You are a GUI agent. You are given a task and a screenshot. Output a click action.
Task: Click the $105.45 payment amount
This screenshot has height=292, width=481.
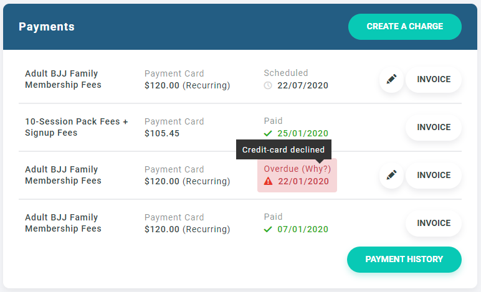point(161,133)
